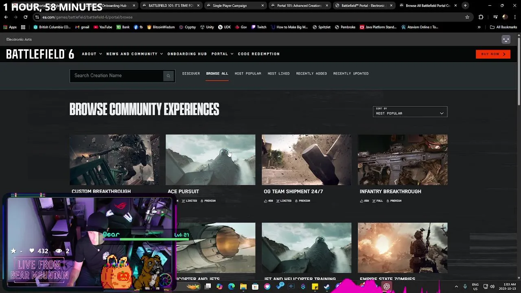Screen dimensions: 521x293
Task: Switch to the Most Liked tab
Action: (x=278, y=74)
